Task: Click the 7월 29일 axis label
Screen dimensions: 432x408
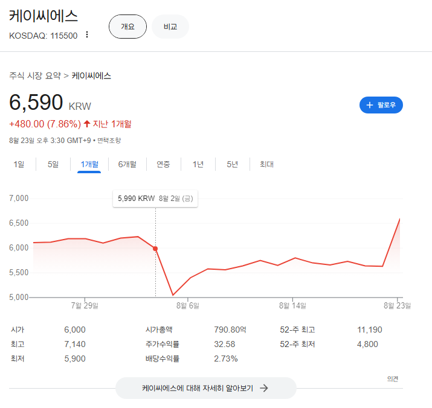Action: click(85, 305)
